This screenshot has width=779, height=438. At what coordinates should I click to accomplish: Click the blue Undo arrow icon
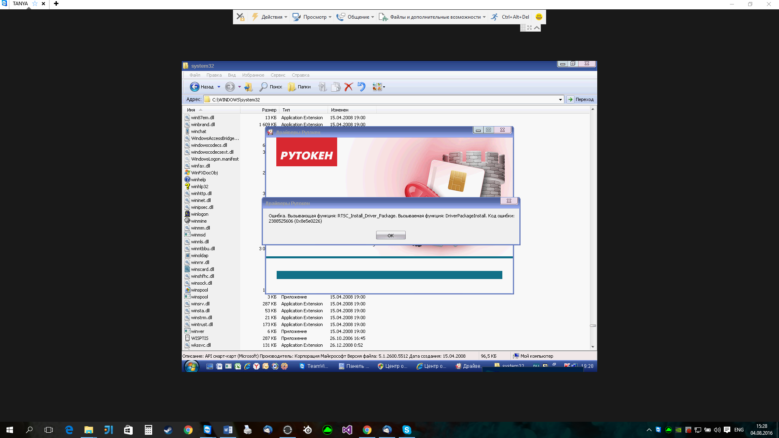(362, 87)
